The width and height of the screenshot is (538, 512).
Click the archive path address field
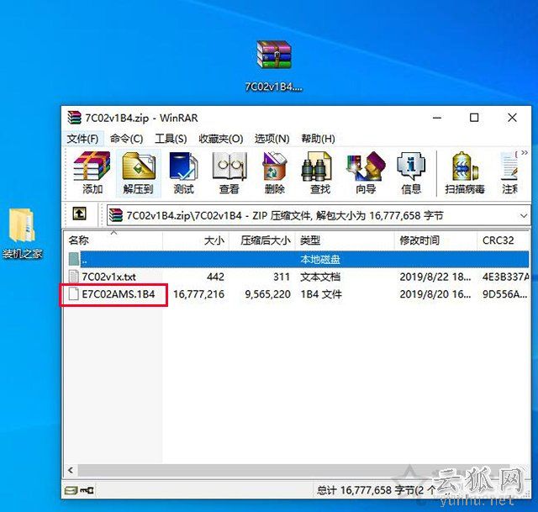318,216
